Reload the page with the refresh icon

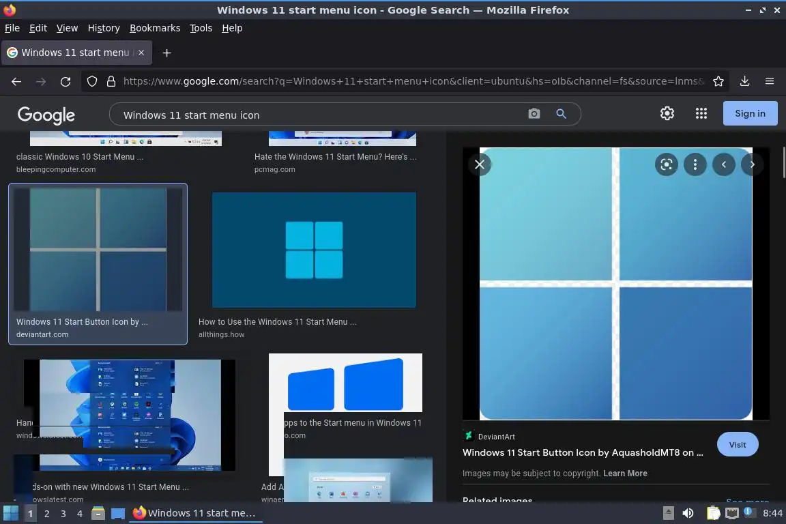pyautogui.click(x=65, y=82)
